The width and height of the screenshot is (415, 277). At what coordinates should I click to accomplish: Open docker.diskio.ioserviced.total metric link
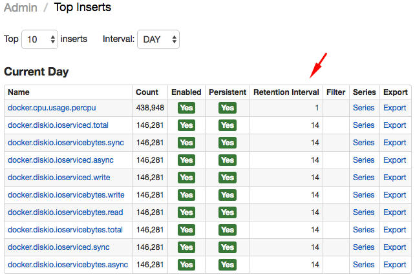pyautogui.click(x=58, y=125)
